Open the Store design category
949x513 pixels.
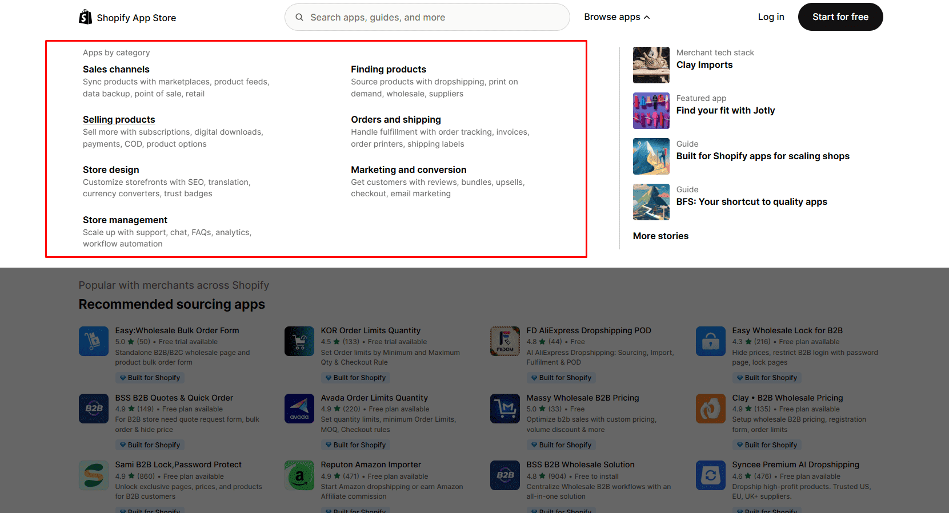click(111, 169)
